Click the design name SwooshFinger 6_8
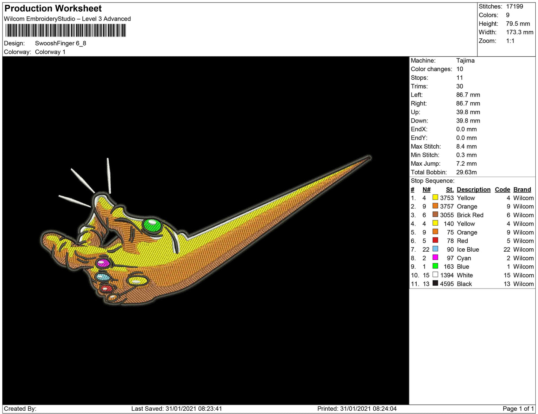Image resolution: width=538 pixels, height=414 pixels. (60, 43)
